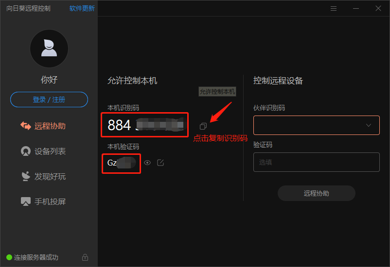The width and height of the screenshot is (390, 267).
Task: Go to 发现好玩 discover section
Action: pos(43,176)
